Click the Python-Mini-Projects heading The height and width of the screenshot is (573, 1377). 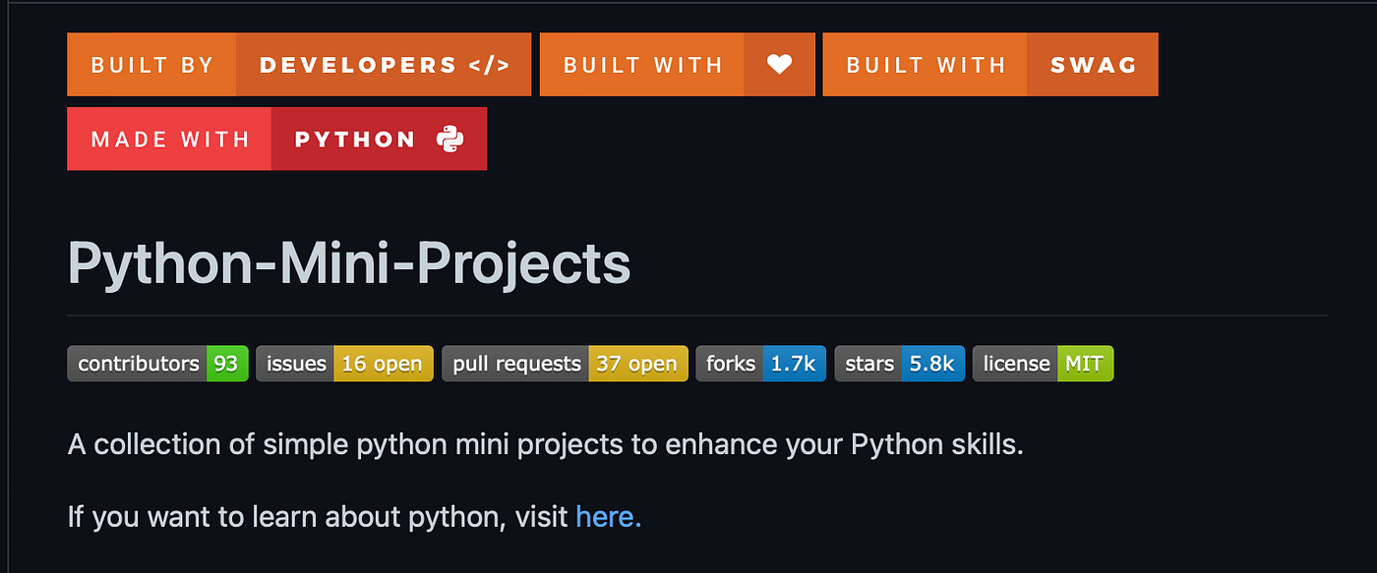pyautogui.click(x=349, y=262)
